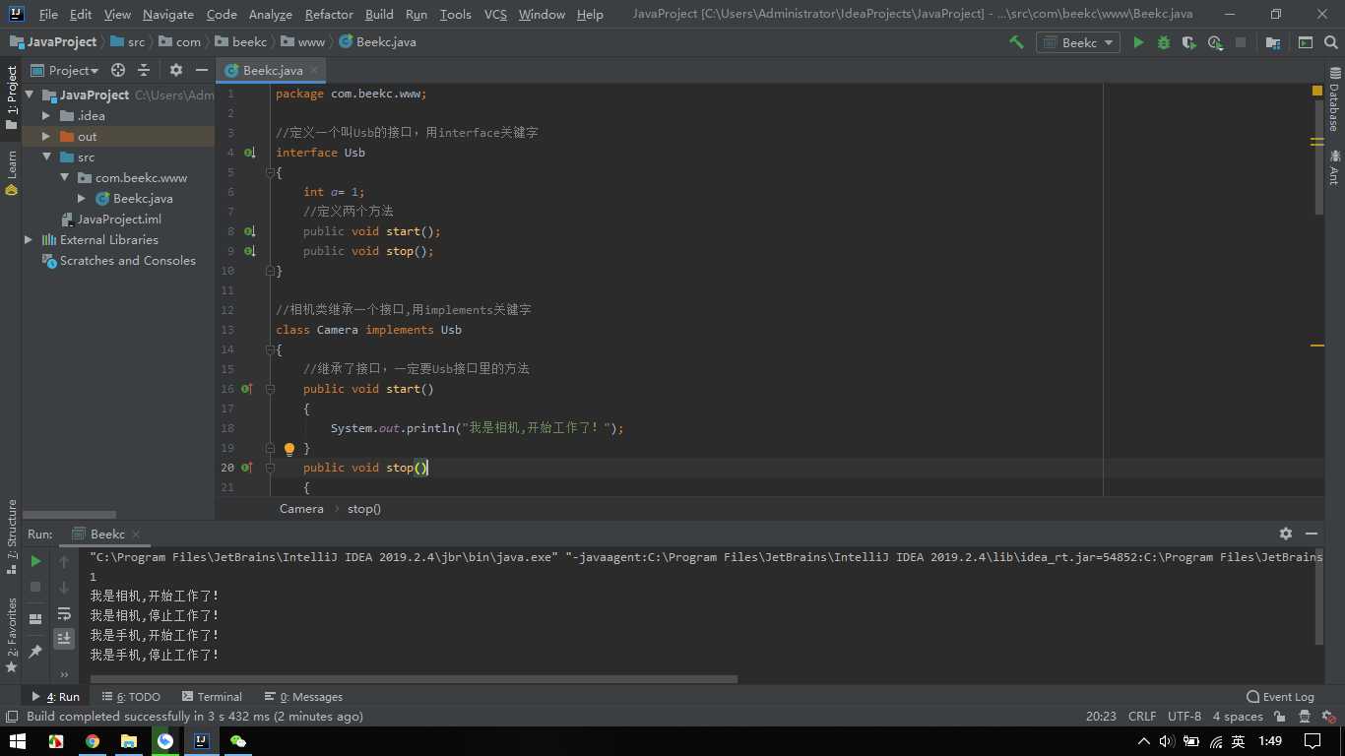
Task: Toggle the 1: Project side tab
Action: coord(12,97)
